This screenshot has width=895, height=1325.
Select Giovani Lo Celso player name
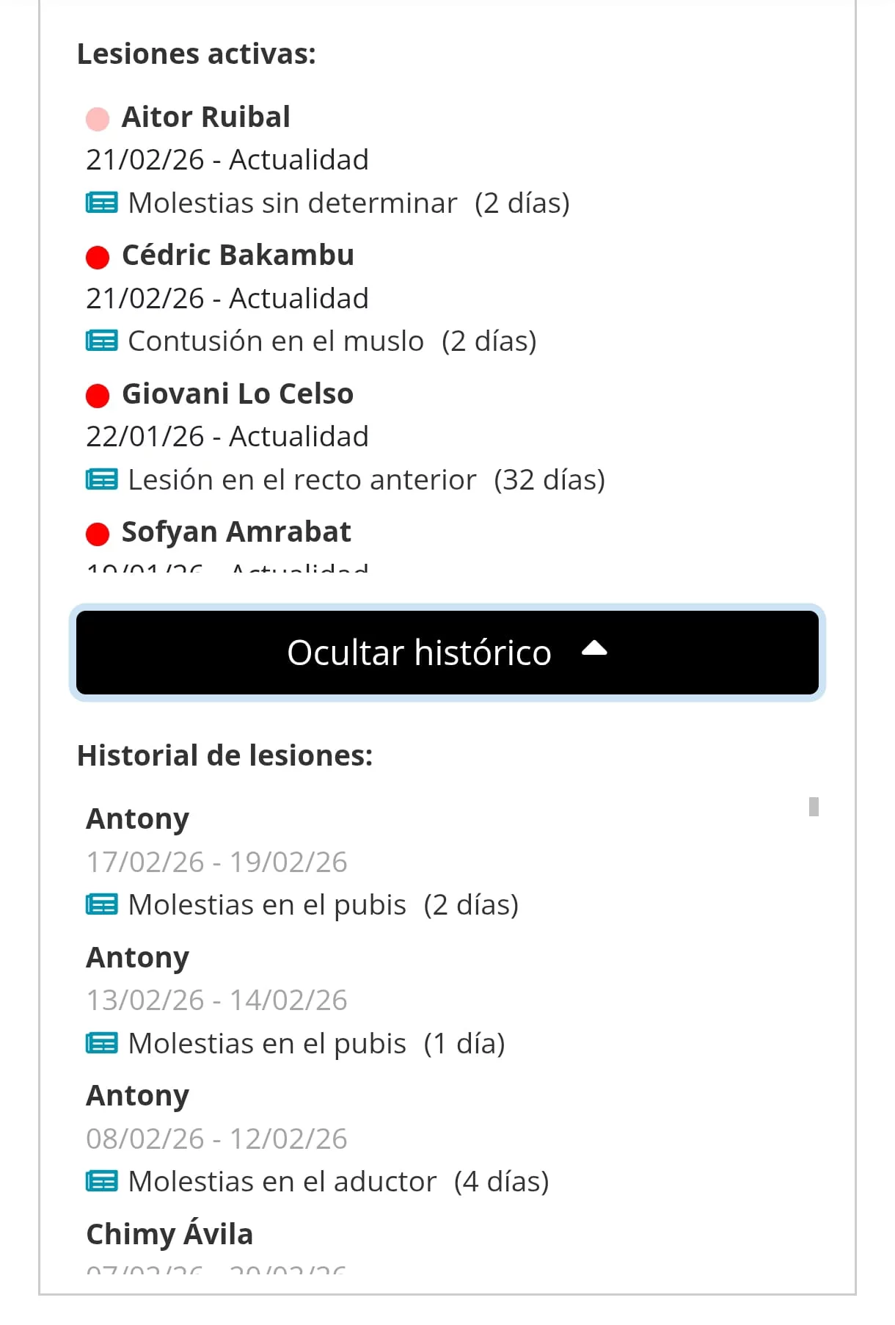(x=238, y=393)
